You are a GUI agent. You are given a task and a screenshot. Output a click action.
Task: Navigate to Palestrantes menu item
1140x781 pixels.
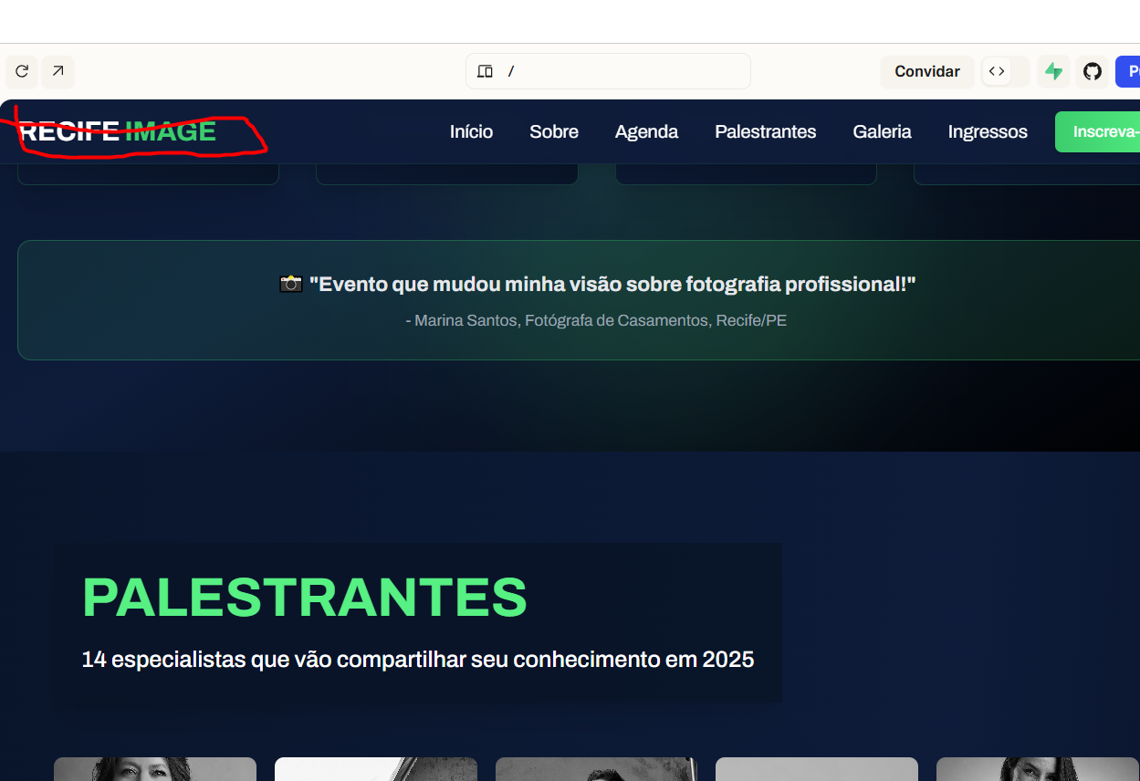coord(765,131)
